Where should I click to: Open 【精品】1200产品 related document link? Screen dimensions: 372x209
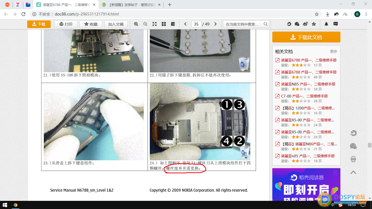pyautogui.click(x=308, y=108)
